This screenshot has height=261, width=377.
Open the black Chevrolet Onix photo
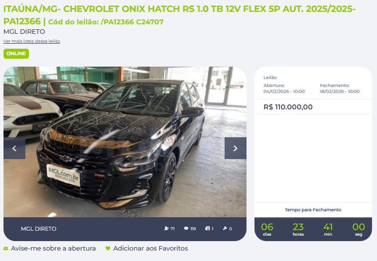point(125,142)
